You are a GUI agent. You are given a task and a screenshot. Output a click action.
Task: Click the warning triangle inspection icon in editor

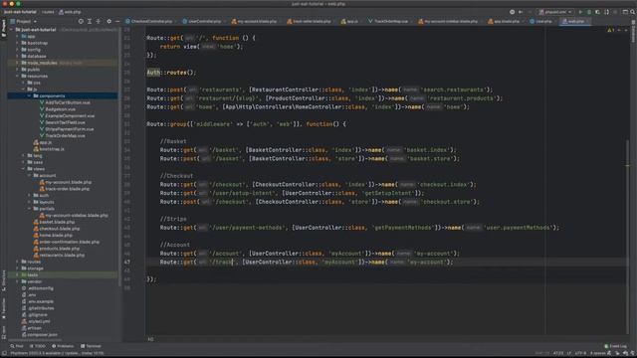610,30
